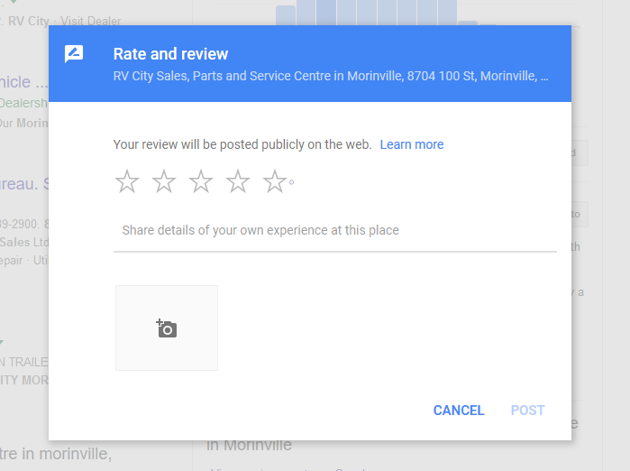The height and width of the screenshot is (471, 630).
Task: Click the RV City Sales address subtitle
Action: pyautogui.click(x=331, y=76)
